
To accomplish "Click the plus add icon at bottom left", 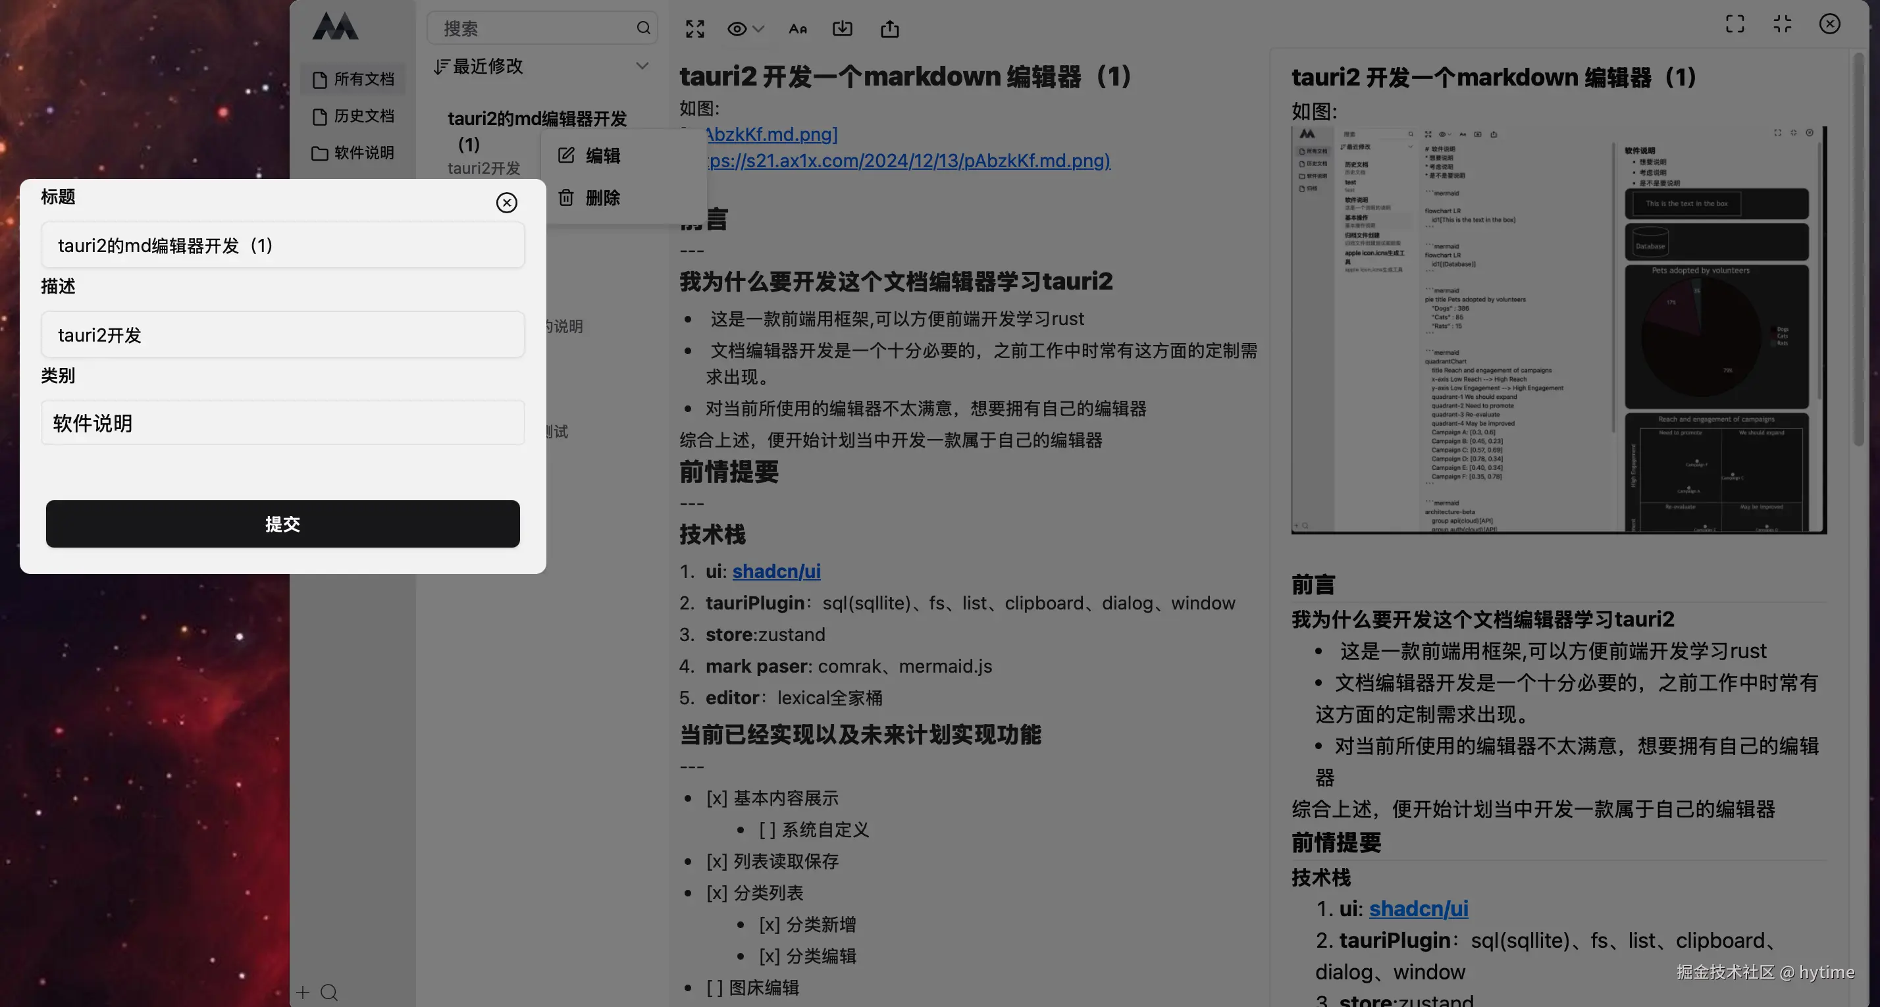I will click(x=303, y=993).
